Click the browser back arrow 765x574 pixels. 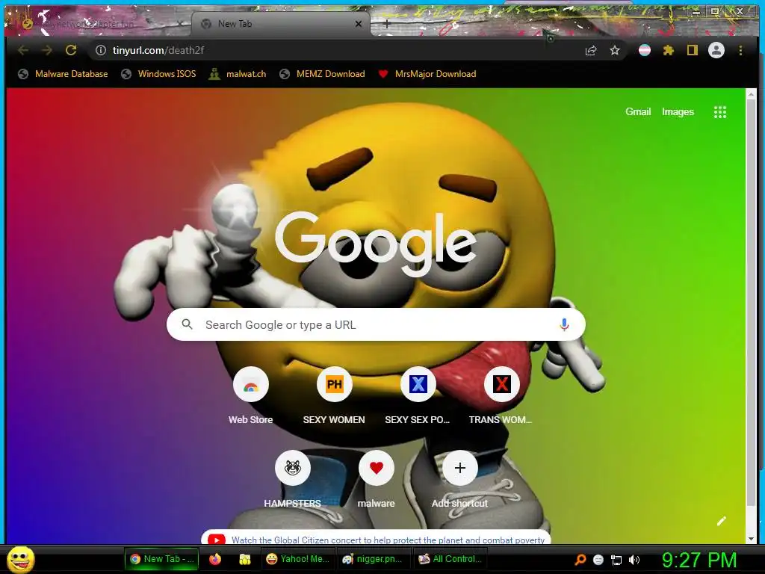click(23, 50)
